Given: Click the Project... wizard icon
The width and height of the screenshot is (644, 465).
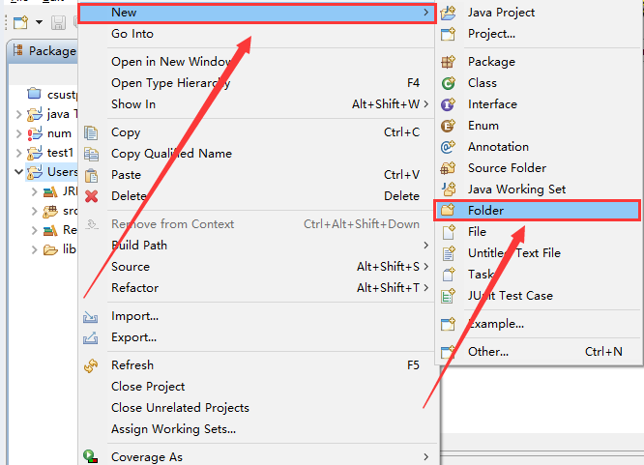Looking at the screenshot, I should click(448, 34).
